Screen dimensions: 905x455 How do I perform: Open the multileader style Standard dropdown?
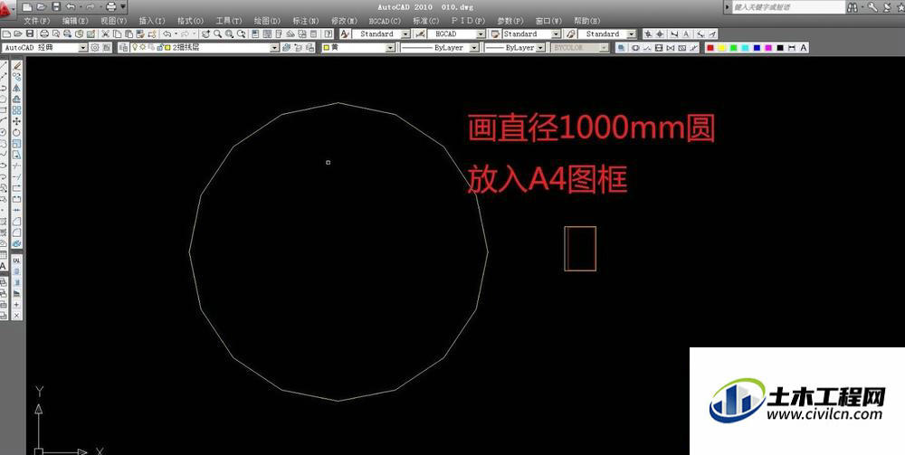[x=632, y=34]
